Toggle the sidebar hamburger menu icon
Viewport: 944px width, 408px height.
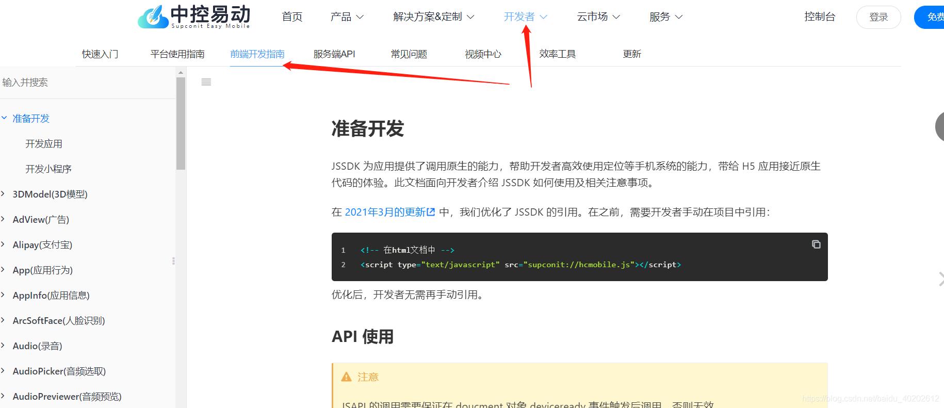(206, 82)
